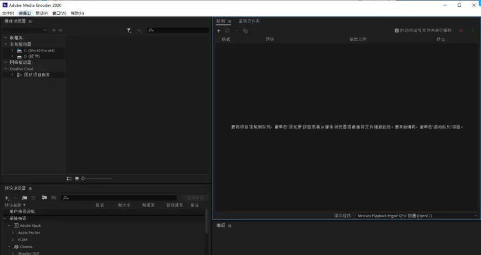Expand the D: (软件) drive

coord(12,57)
